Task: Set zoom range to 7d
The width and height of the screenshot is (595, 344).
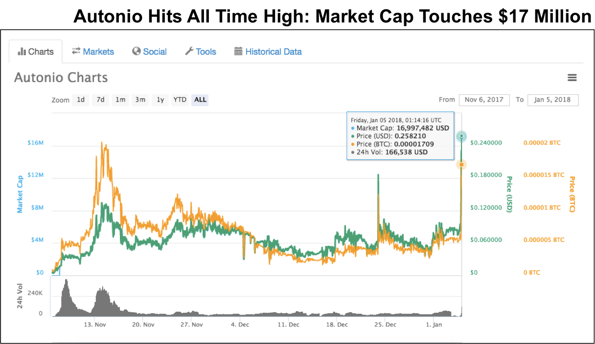Action: point(100,100)
